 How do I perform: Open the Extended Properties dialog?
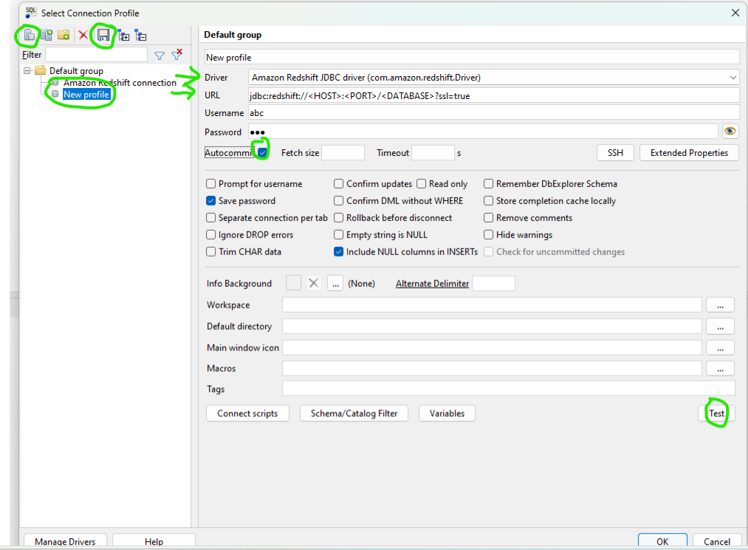click(689, 153)
